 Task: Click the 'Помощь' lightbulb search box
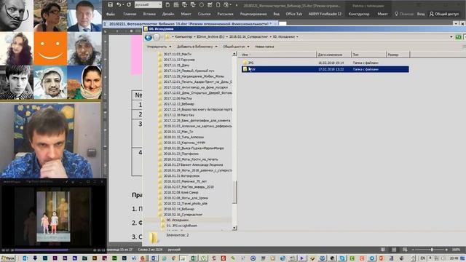click(404, 14)
